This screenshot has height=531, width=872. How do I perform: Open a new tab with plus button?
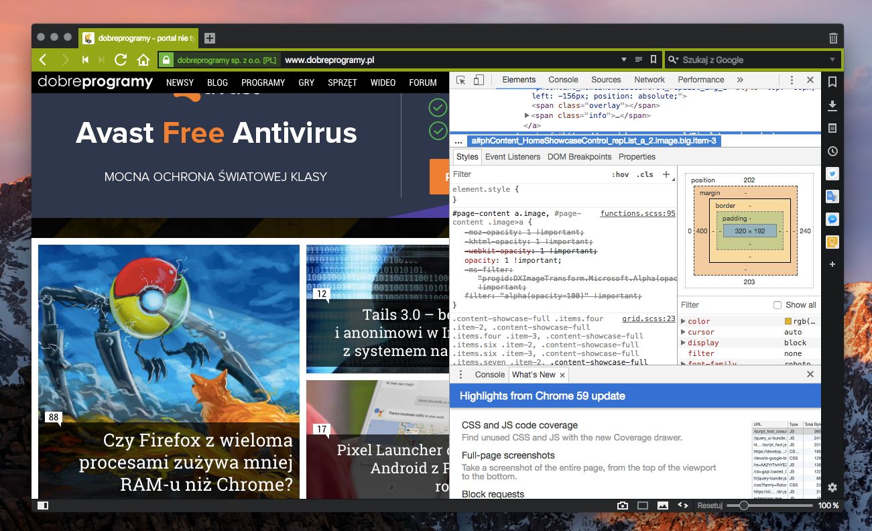pos(209,38)
